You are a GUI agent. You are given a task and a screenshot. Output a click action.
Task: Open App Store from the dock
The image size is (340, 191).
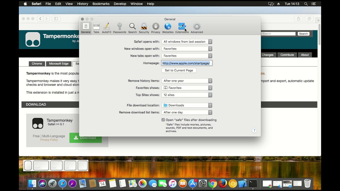(x=193, y=183)
